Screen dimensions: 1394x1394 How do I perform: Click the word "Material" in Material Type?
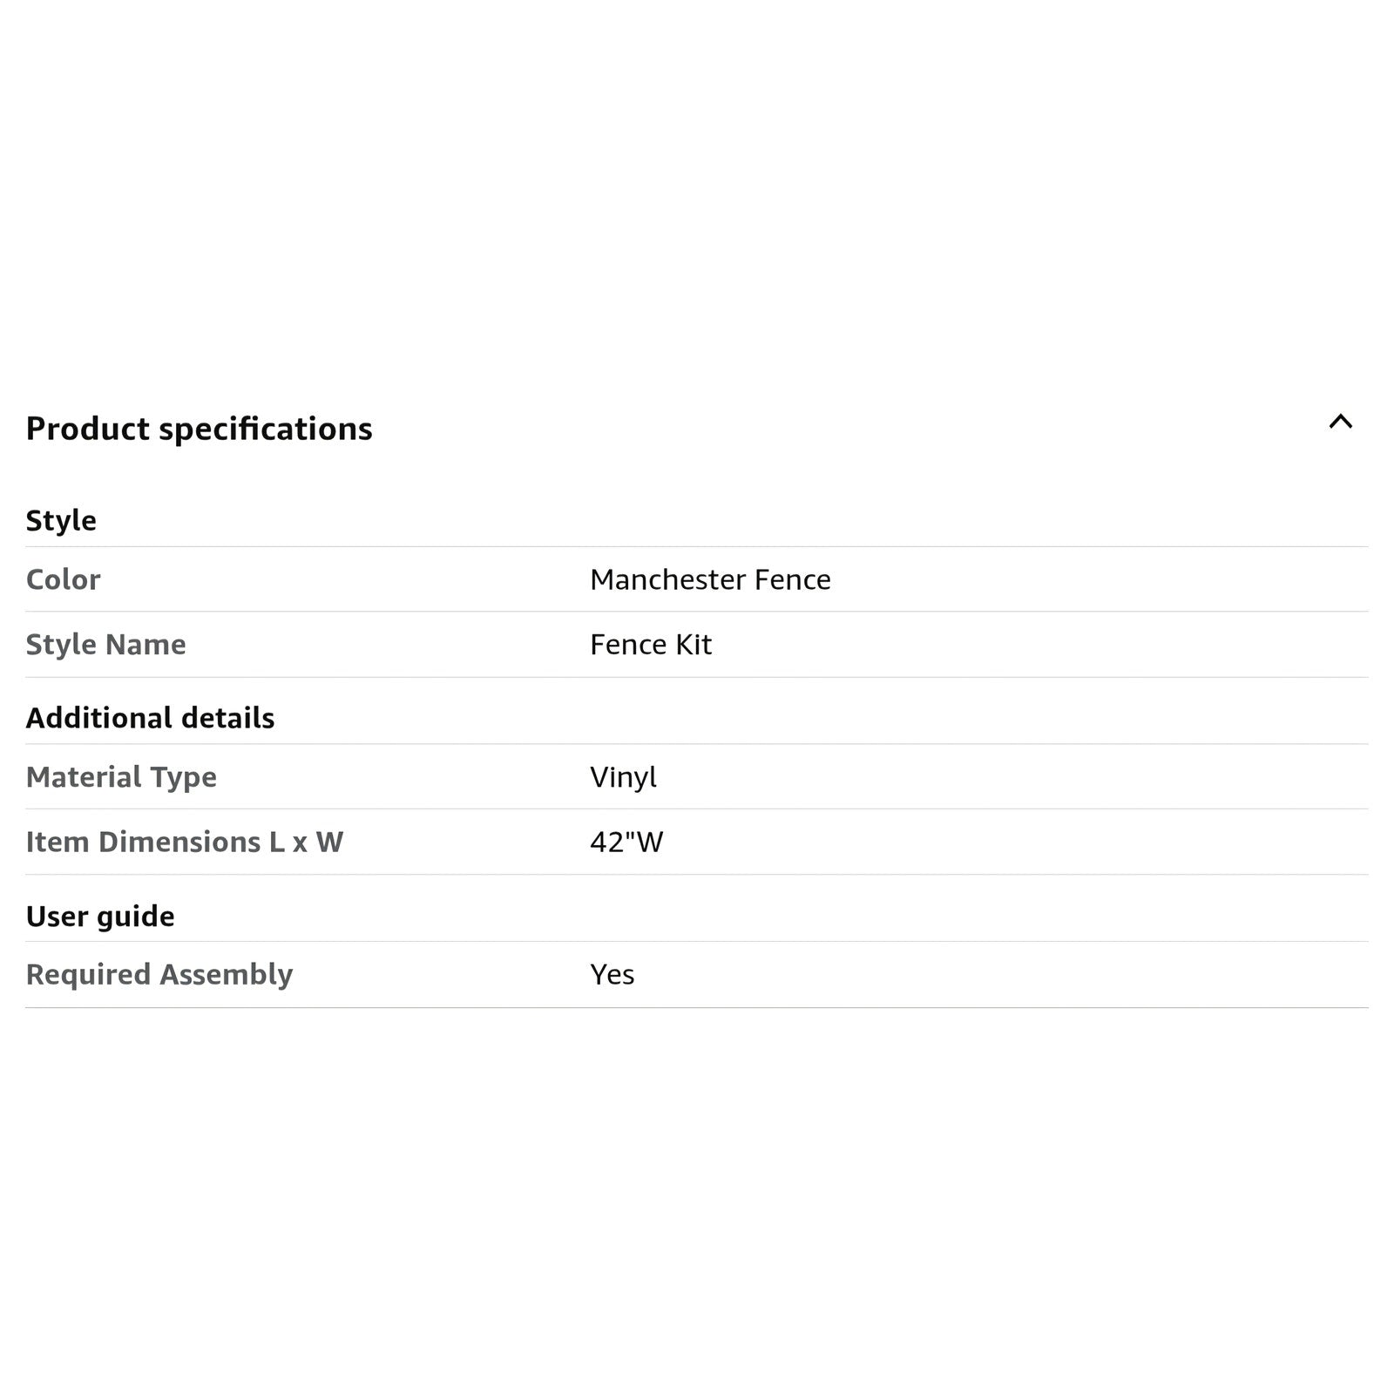pyautogui.click(x=84, y=776)
